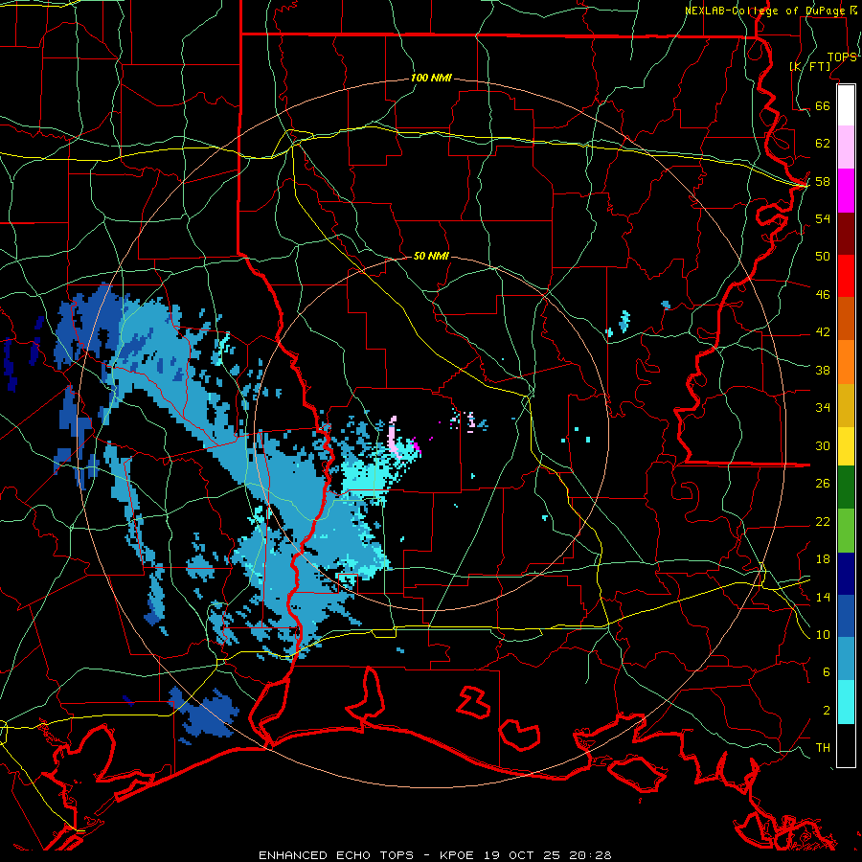
Task: Click the "66" legend value
Action: coord(823,105)
